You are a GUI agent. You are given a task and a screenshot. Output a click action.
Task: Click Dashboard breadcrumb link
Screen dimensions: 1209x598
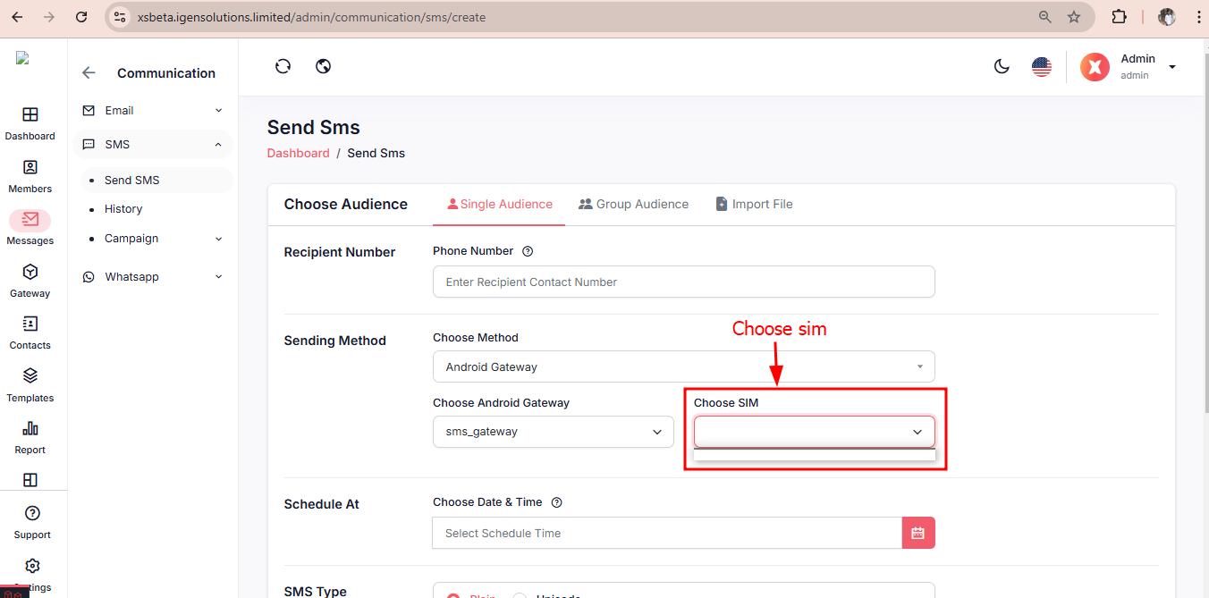click(x=298, y=153)
